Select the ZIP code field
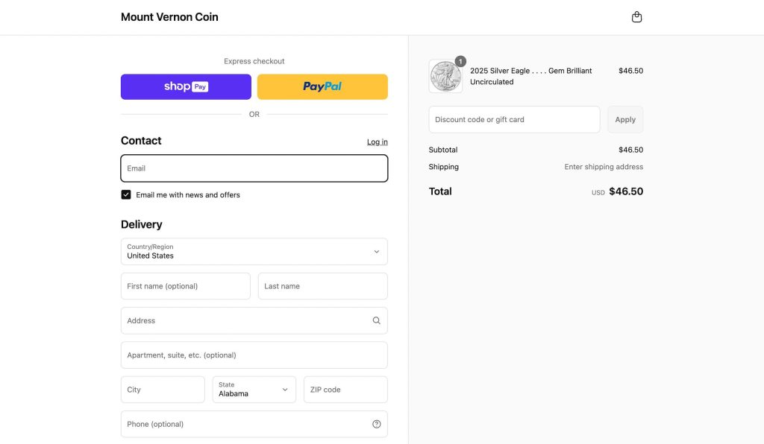The width and height of the screenshot is (764, 444). tap(345, 390)
